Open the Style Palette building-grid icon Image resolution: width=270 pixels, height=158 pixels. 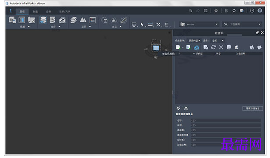[x=53, y=20]
